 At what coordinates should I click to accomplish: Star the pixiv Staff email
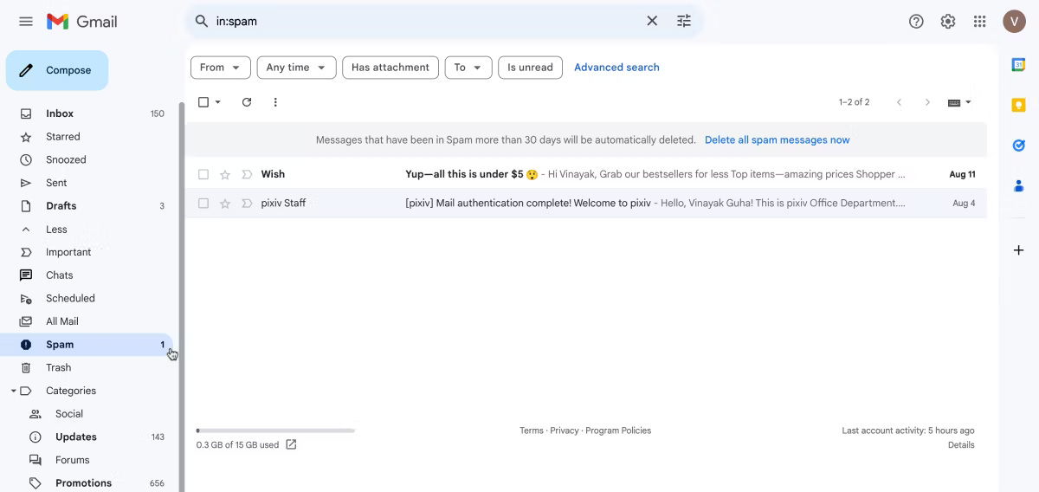click(225, 204)
